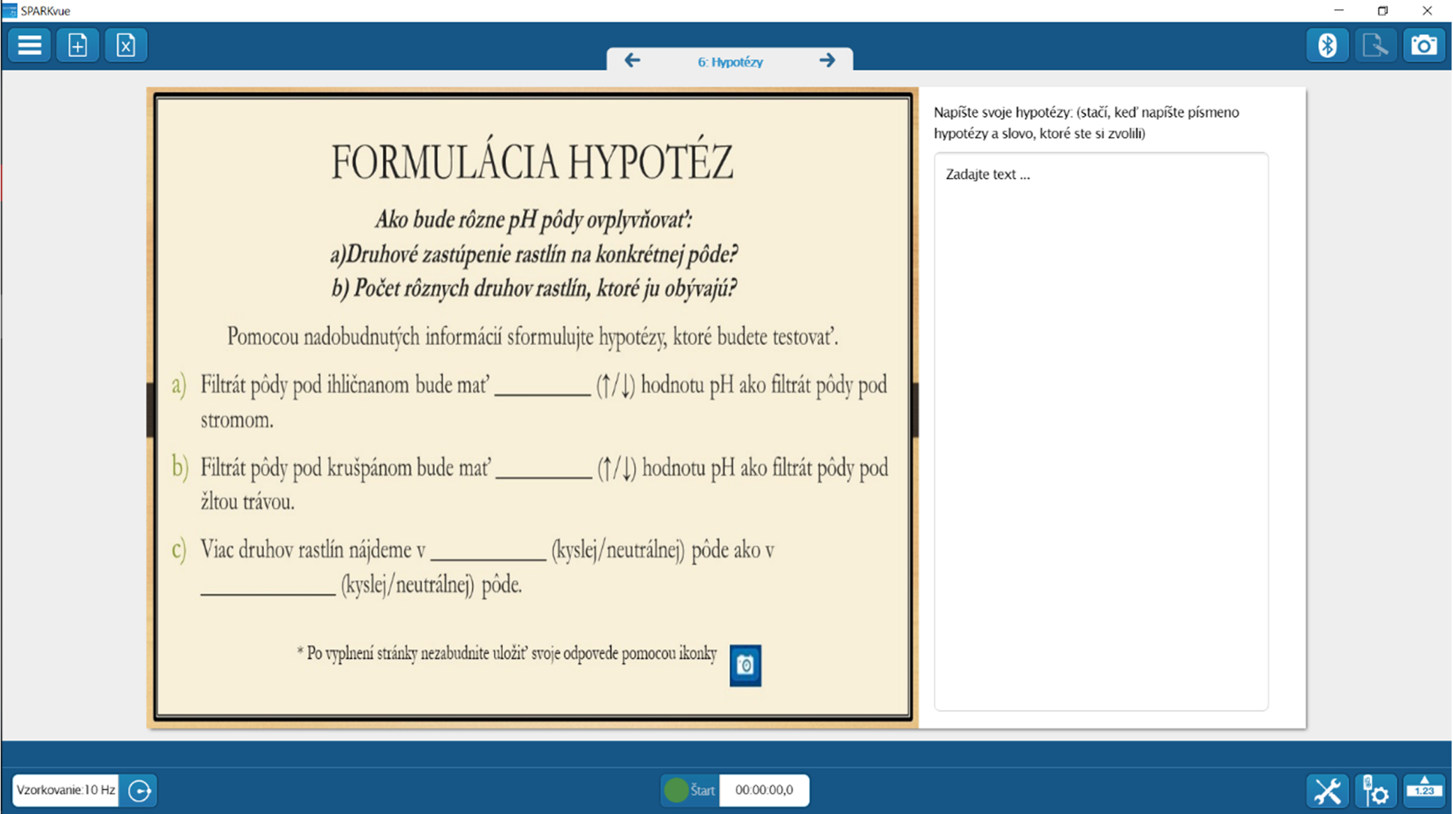Click the 00:00:00,0 timer display
The width and height of the screenshot is (1453, 814).
[763, 790]
